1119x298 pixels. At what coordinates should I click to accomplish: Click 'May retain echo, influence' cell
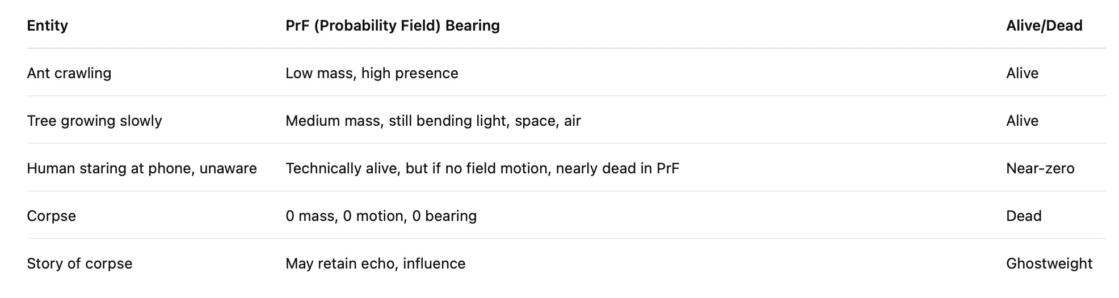click(x=375, y=263)
